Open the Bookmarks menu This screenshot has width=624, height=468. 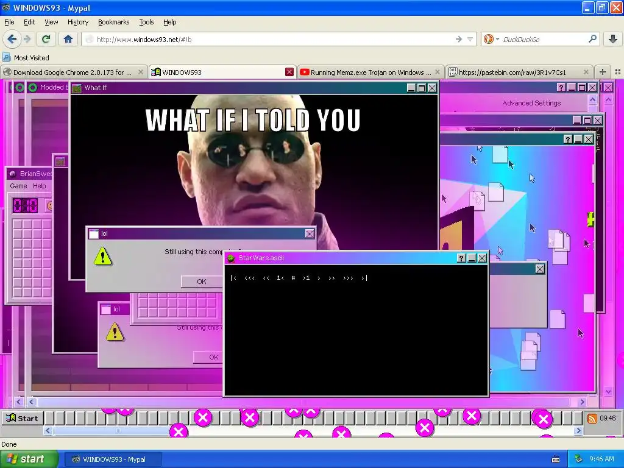[113, 22]
